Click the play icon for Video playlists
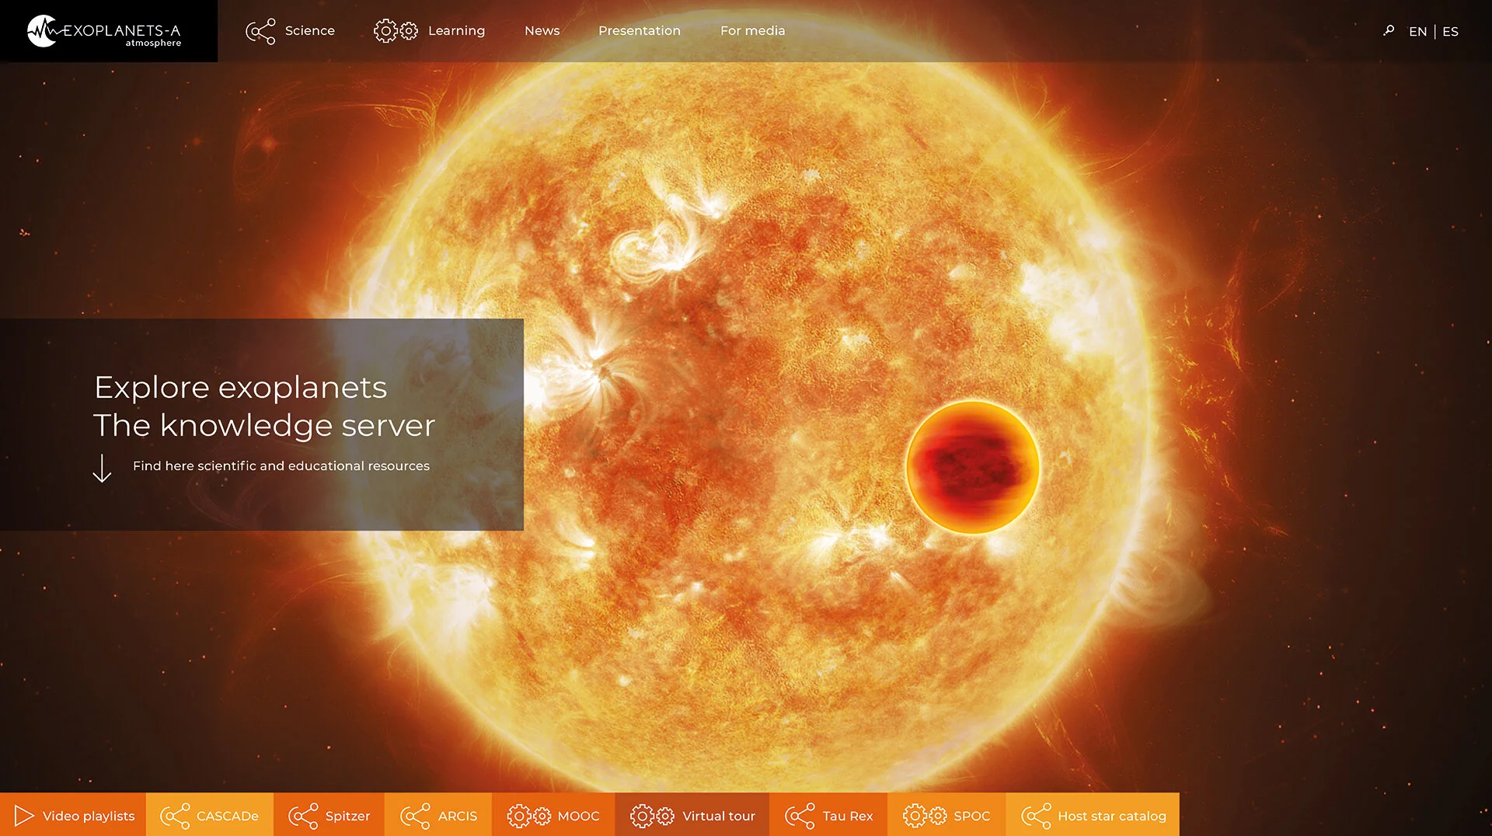The width and height of the screenshot is (1492, 836). (24, 816)
